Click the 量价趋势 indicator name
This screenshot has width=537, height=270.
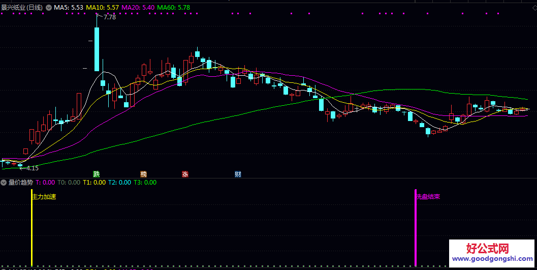(x=21, y=183)
